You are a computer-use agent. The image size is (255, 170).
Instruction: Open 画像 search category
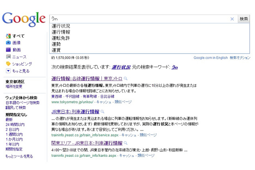(17, 43)
